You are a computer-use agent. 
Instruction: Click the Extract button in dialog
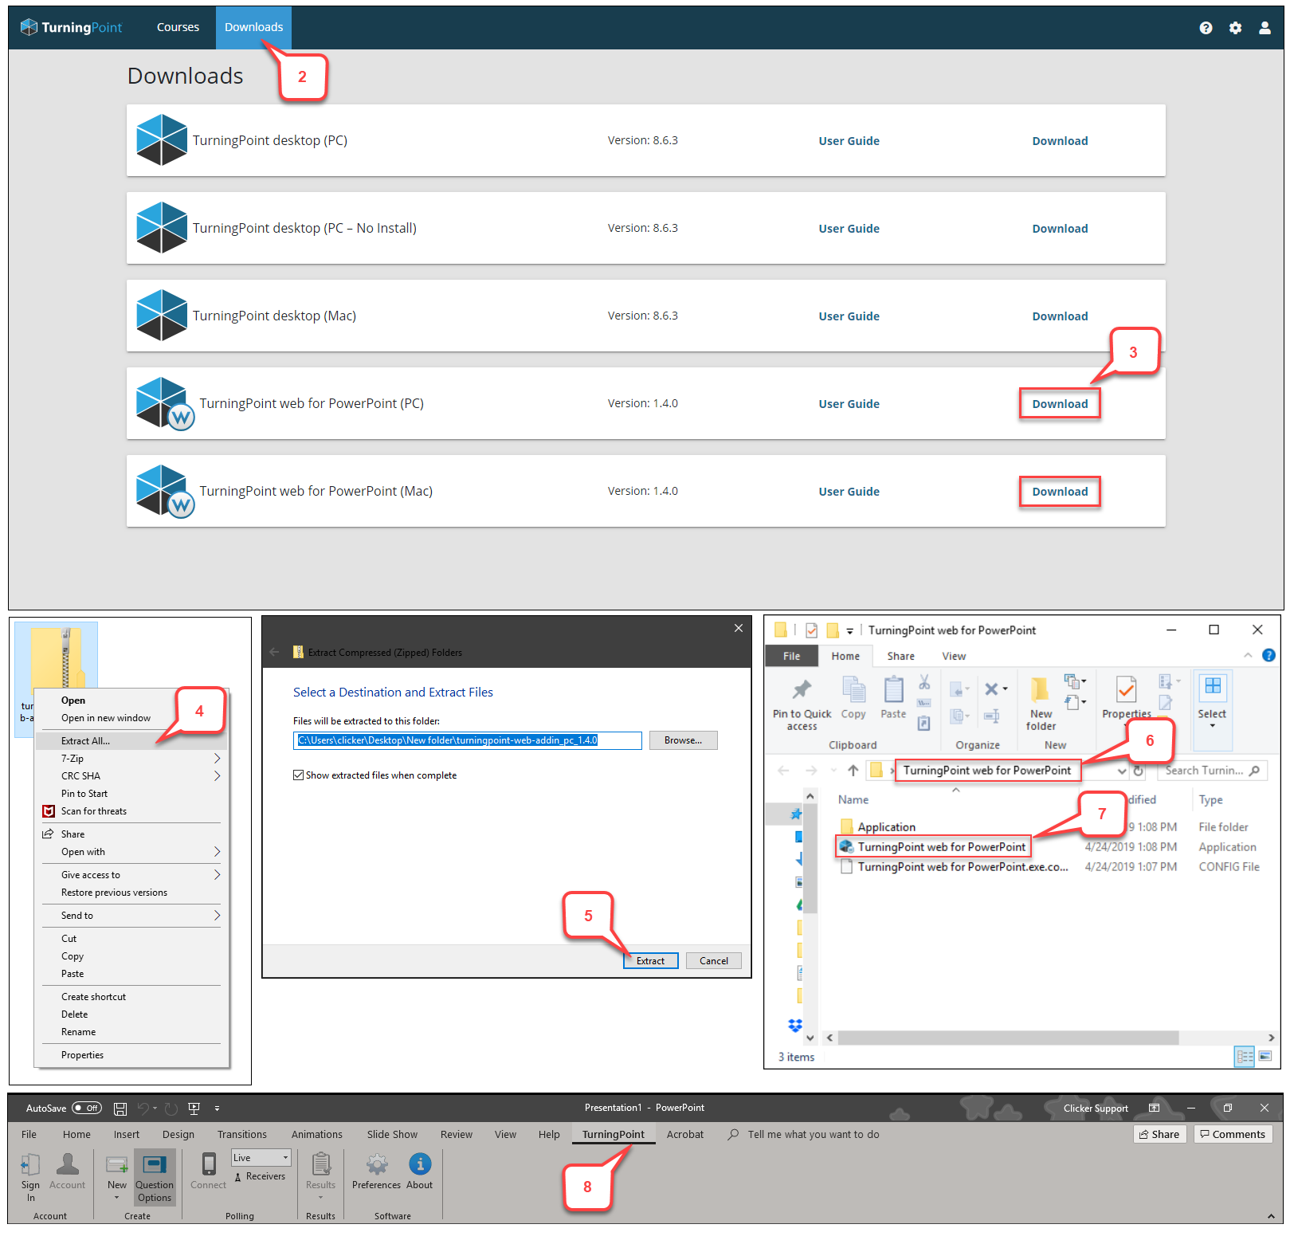[650, 960]
